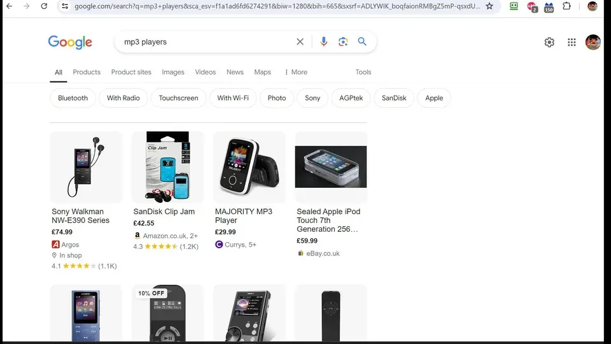Select the All results tab

click(59, 72)
